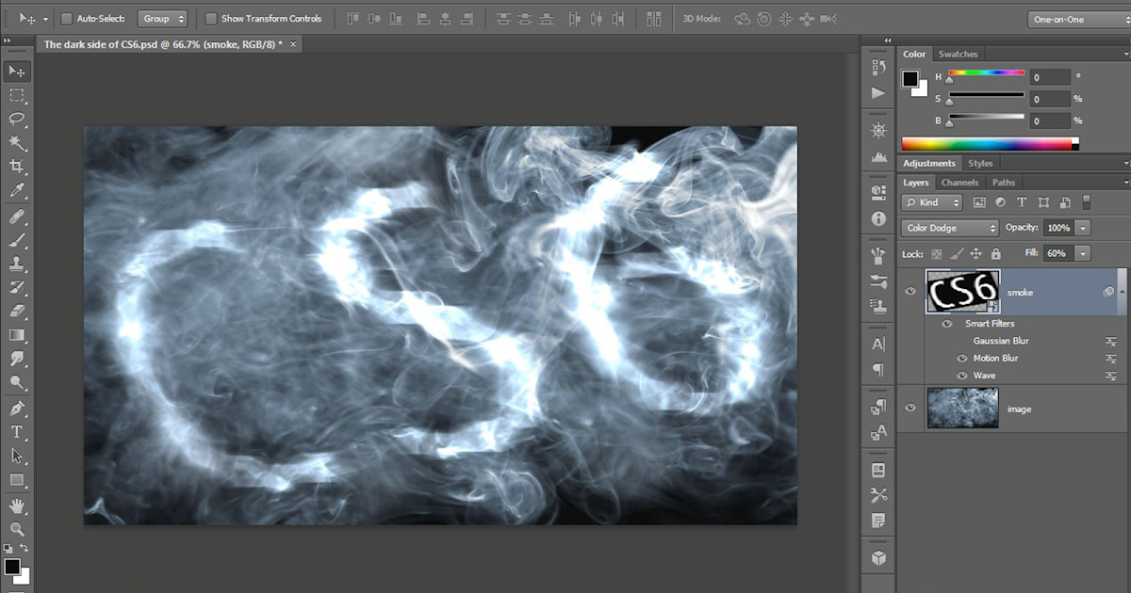Pick a color from the spectrum ramp
The image size is (1131, 593).
(x=991, y=144)
